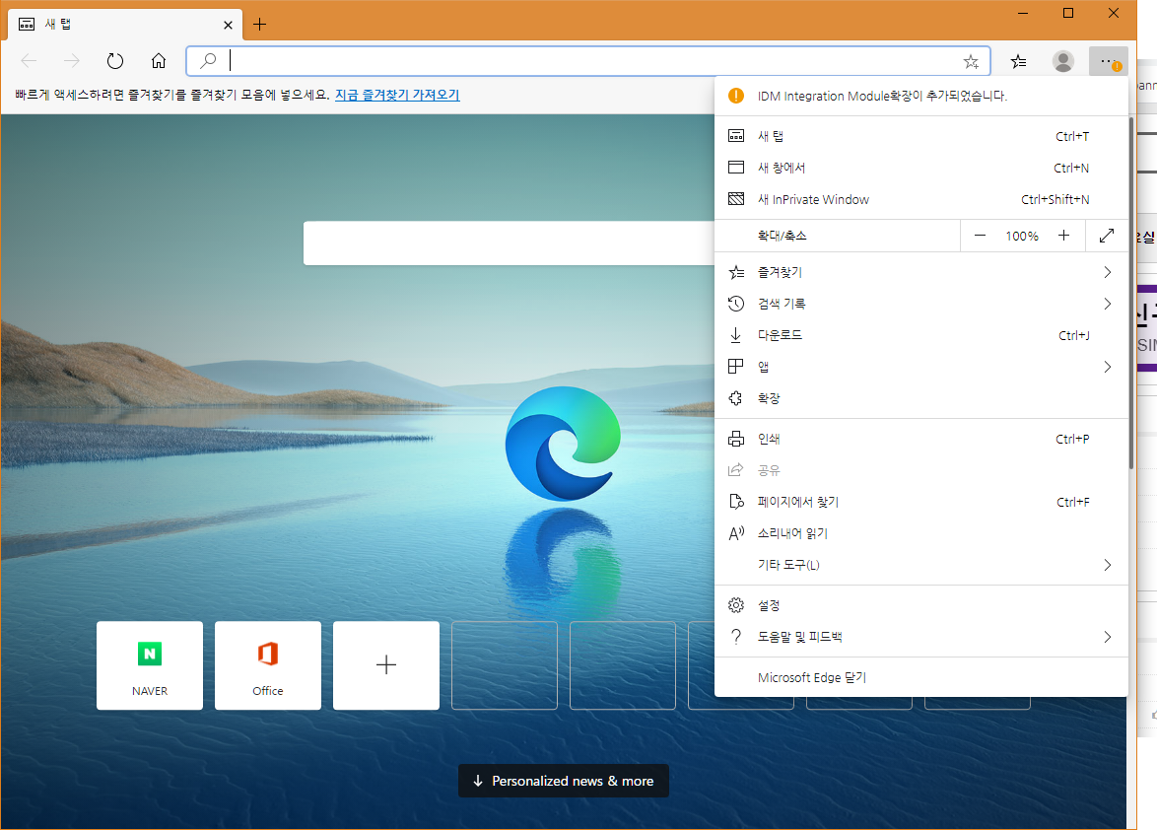Open the favorites list toolbar icon

tap(1019, 62)
